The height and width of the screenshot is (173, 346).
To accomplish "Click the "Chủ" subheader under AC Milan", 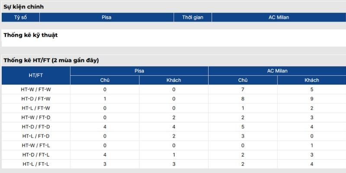I will coord(243,80).
